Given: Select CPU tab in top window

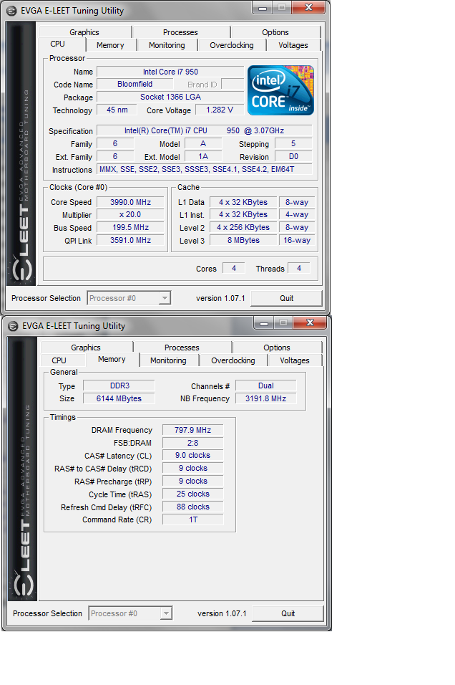Looking at the screenshot, I should [x=57, y=44].
